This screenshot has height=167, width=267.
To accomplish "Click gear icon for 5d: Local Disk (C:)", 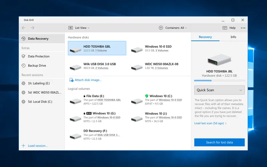I will [x=23, y=102].
